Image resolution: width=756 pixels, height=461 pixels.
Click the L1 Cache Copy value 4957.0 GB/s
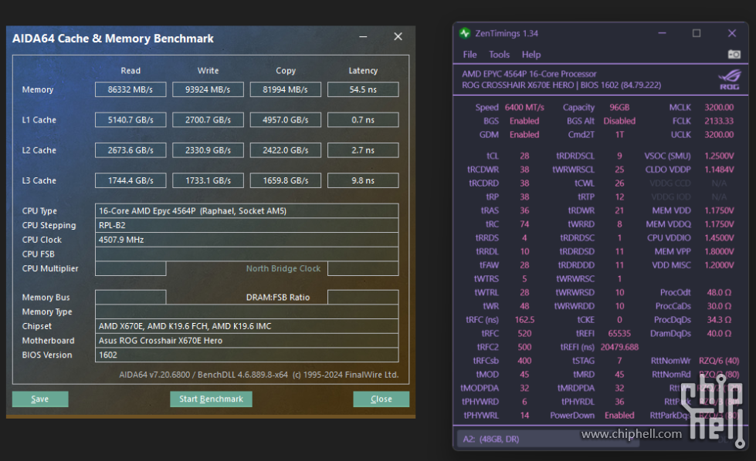pyautogui.click(x=286, y=119)
